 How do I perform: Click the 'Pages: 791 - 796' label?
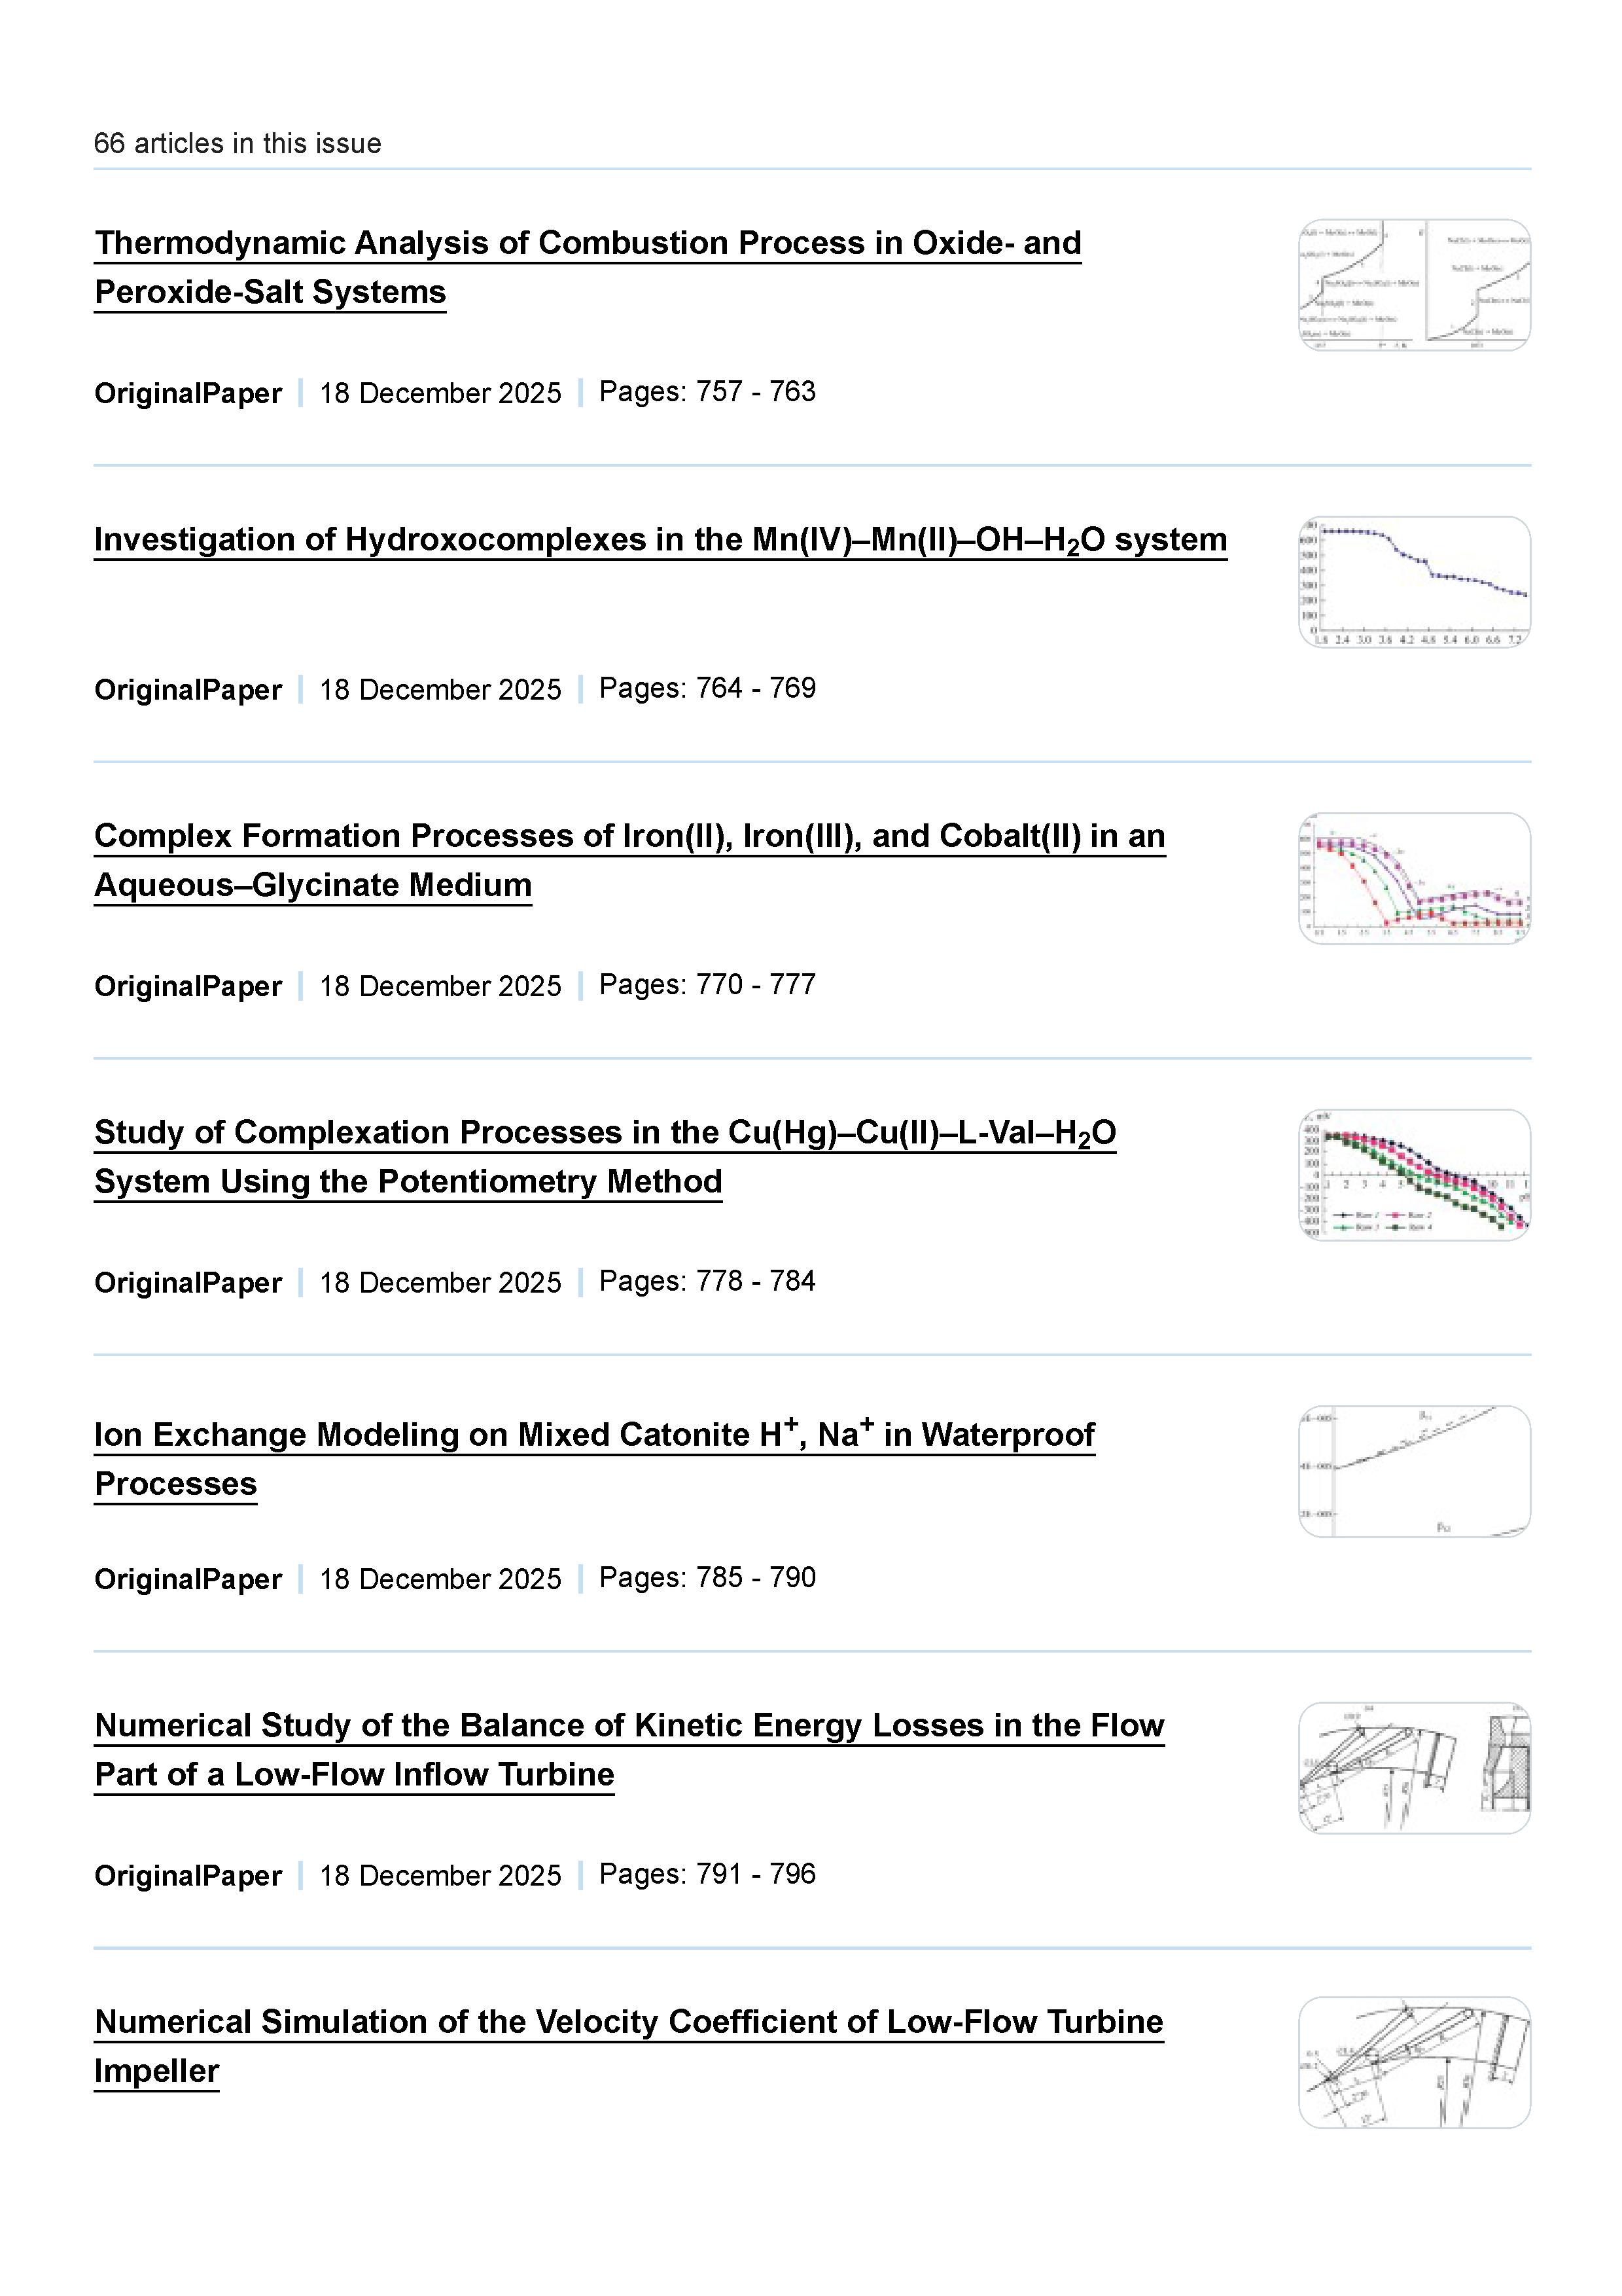[x=707, y=1874]
